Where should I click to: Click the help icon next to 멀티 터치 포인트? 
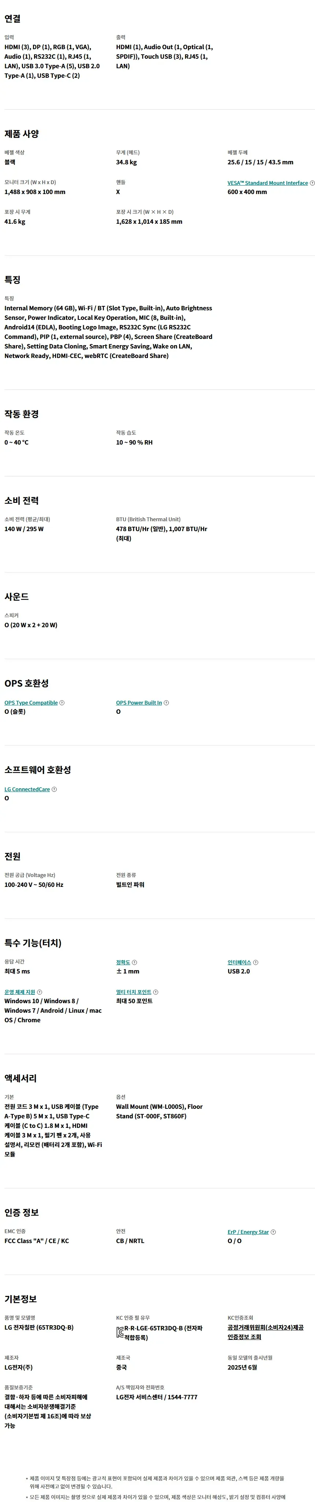coord(155,992)
